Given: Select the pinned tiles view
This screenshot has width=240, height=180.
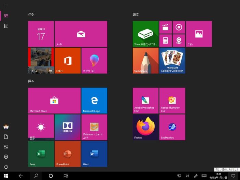Looking at the screenshot, I should pos(6,15).
